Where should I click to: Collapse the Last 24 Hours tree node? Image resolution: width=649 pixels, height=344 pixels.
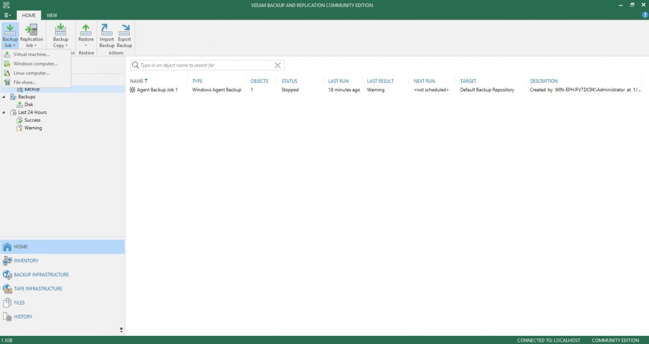pyautogui.click(x=4, y=112)
